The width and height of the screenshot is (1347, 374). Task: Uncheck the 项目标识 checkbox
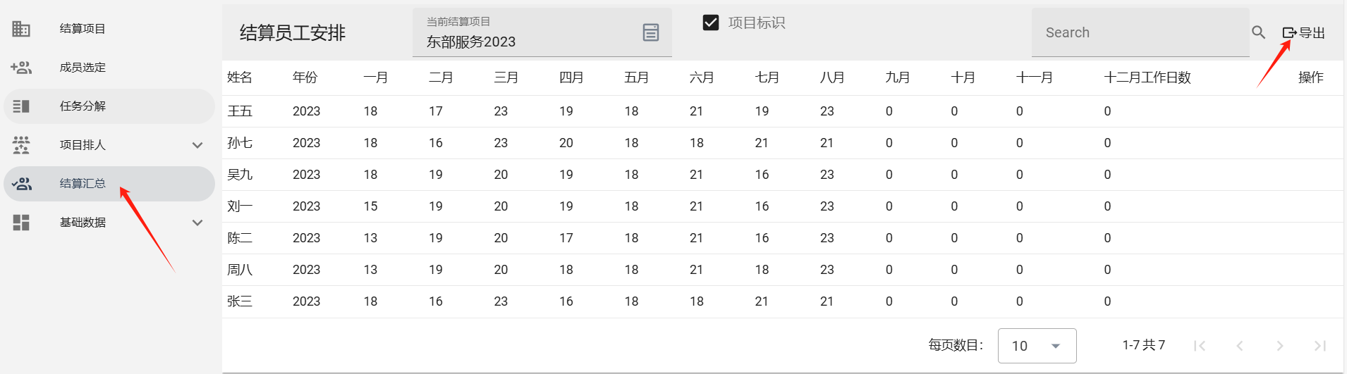[711, 23]
